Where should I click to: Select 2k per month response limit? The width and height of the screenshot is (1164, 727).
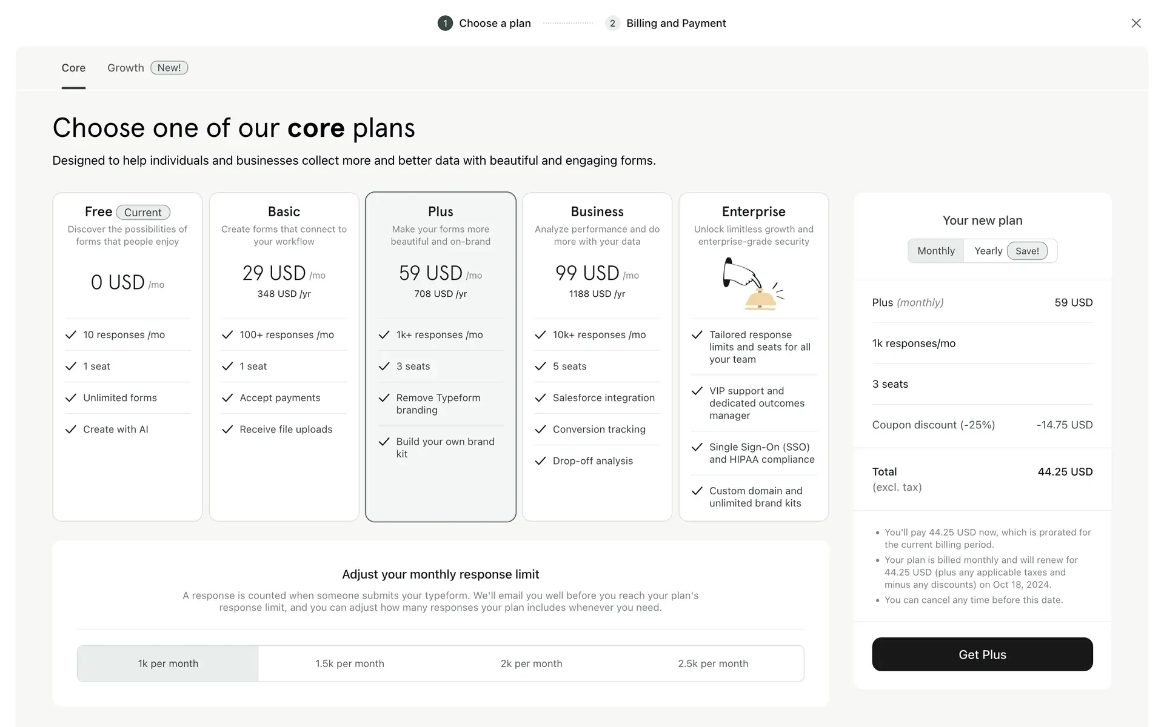531,663
